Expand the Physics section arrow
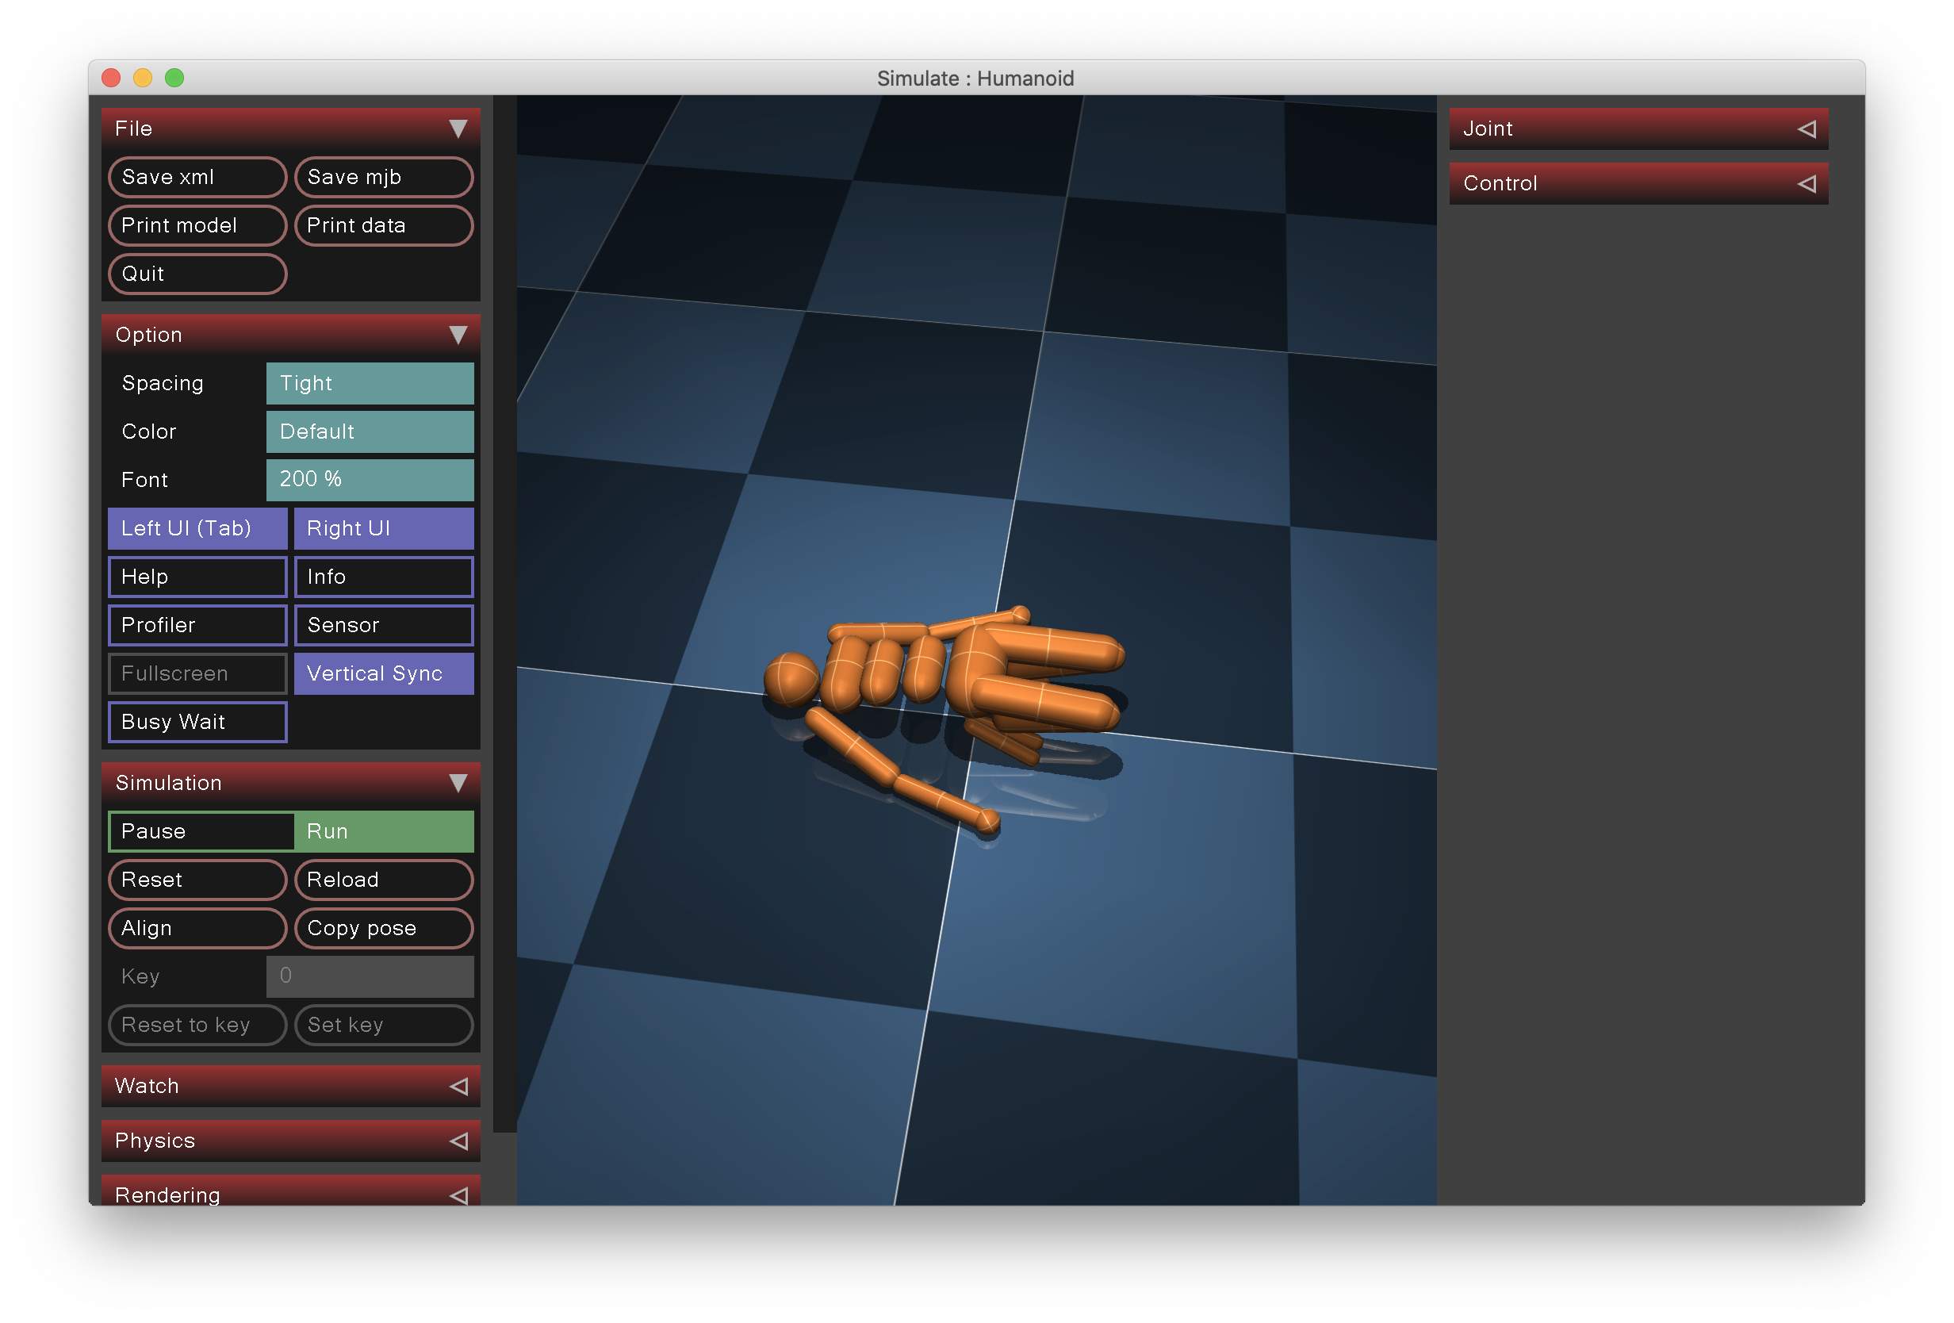This screenshot has height=1323, width=1954. (x=458, y=1141)
